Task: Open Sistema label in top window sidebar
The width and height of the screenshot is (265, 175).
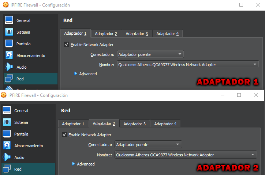Action: [x=23, y=32]
